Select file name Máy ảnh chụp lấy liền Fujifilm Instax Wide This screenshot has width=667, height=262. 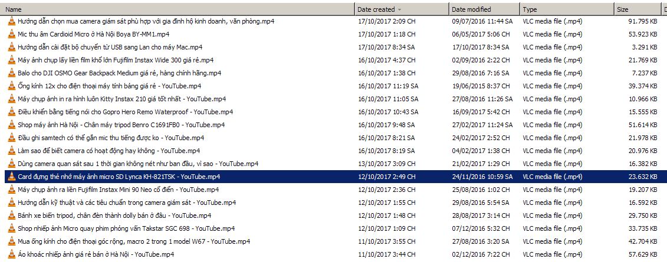(115, 60)
